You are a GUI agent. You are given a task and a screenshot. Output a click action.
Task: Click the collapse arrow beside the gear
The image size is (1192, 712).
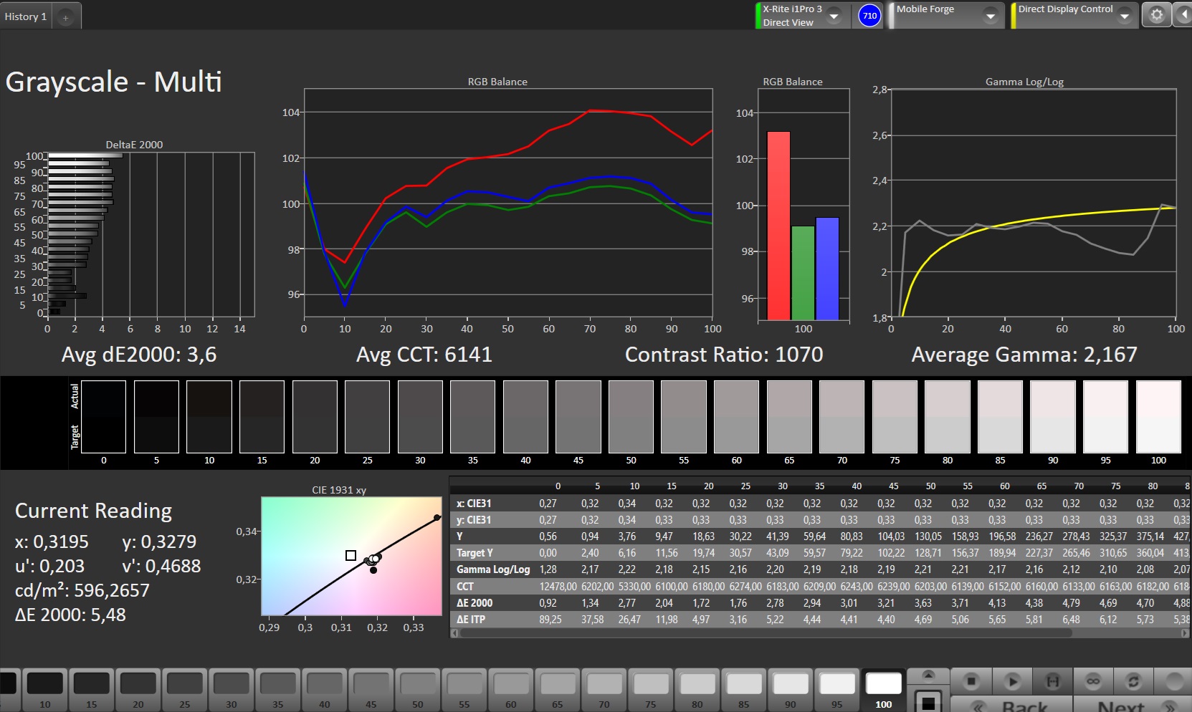point(1183,15)
